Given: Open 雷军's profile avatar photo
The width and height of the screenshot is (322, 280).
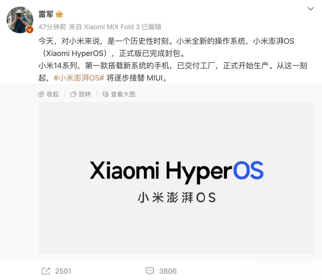Looking at the screenshot, I should pos(20,20).
